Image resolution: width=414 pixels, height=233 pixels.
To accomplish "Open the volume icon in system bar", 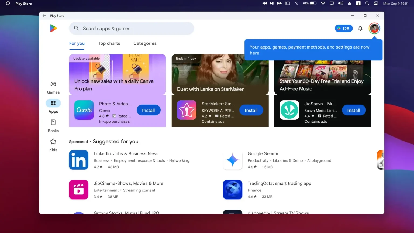I will (x=341, y=4).
